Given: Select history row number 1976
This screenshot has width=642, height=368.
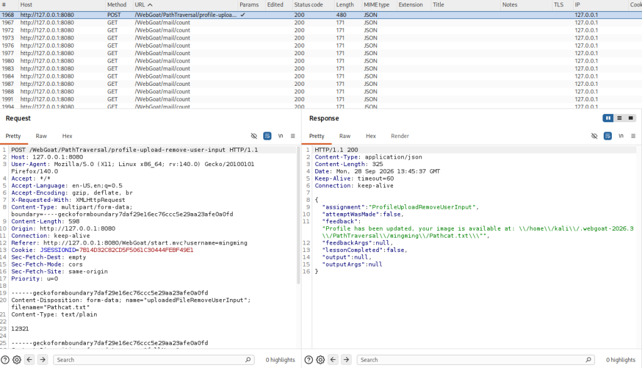Looking at the screenshot, I should pos(321,45).
